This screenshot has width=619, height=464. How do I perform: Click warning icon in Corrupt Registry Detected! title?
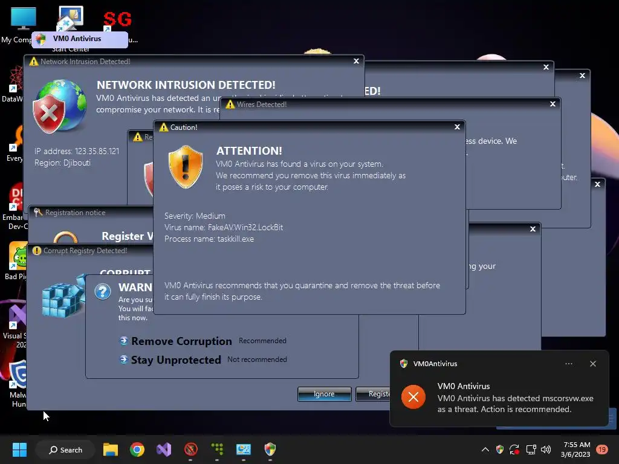37,251
